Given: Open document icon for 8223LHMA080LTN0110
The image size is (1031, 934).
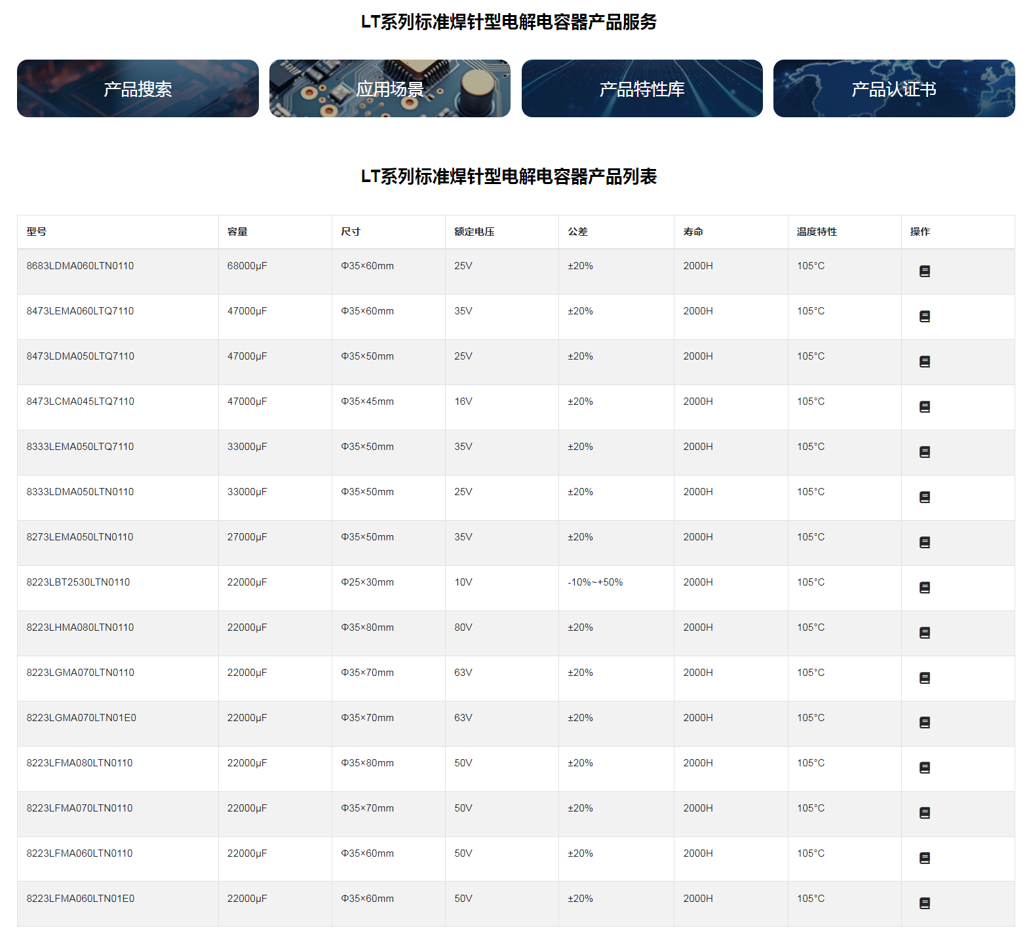Looking at the screenshot, I should click(x=924, y=633).
